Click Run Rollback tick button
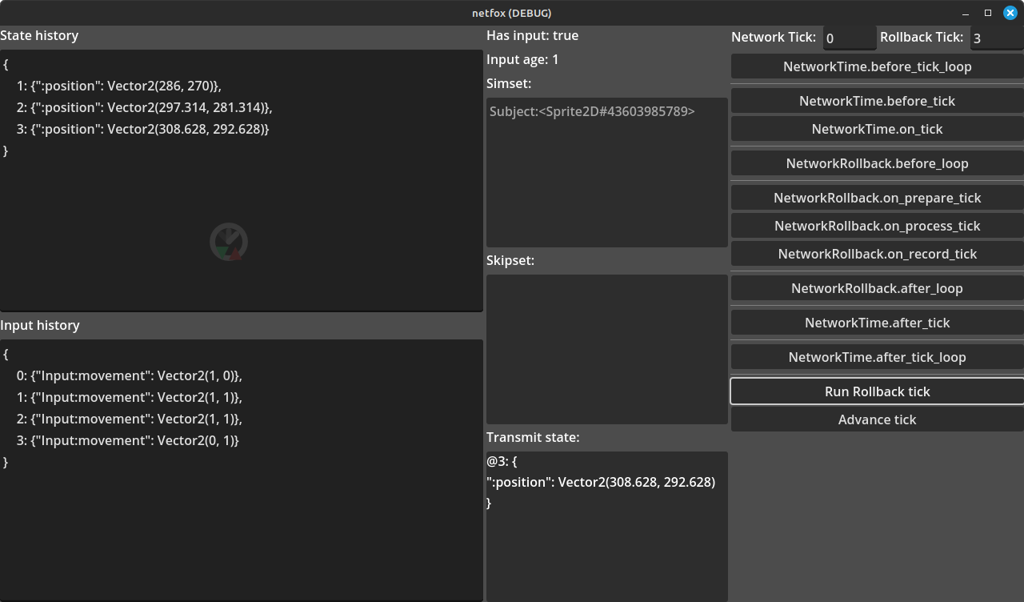This screenshot has width=1024, height=602. tap(877, 391)
